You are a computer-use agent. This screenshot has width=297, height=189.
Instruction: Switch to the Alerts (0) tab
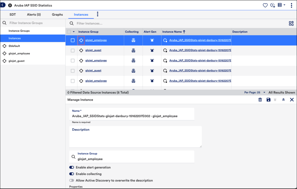[x=34, y=14]
